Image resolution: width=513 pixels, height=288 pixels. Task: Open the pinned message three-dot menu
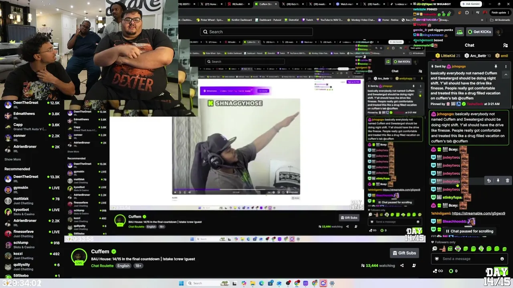505,66
